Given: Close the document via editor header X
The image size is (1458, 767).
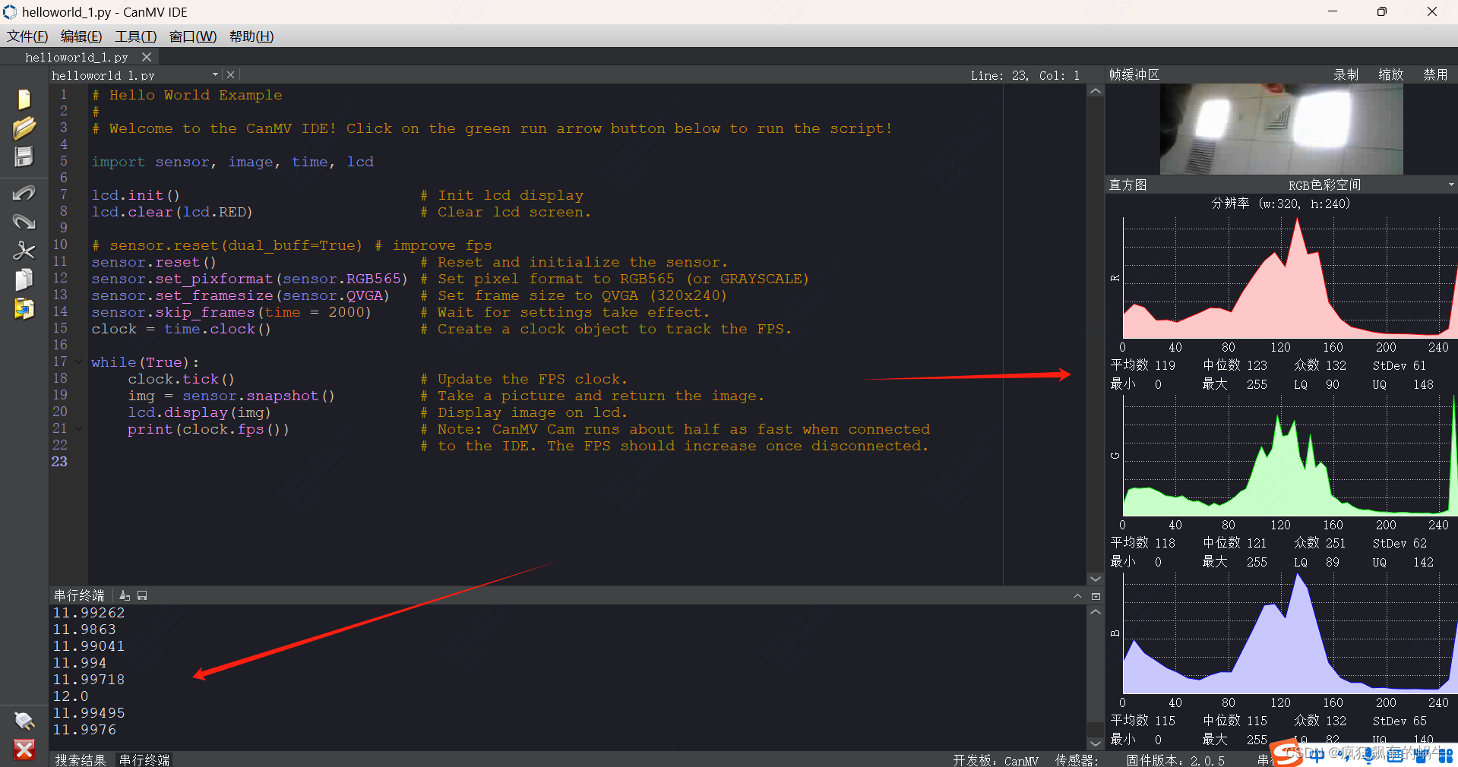Looking at the screenshot, I should pos(231,75).
